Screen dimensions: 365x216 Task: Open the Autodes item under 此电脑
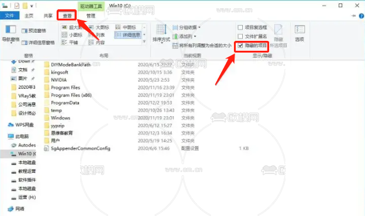[27, 145]
